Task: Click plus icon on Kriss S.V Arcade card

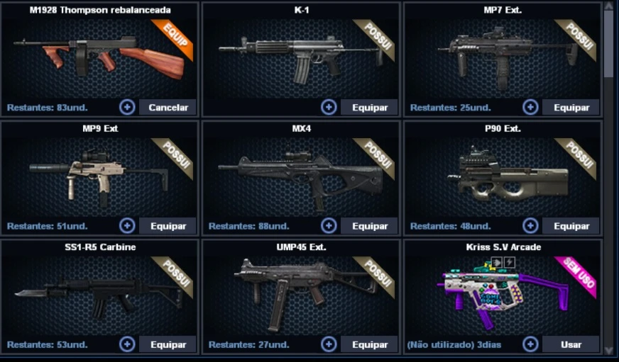Action: pos(530,344)
